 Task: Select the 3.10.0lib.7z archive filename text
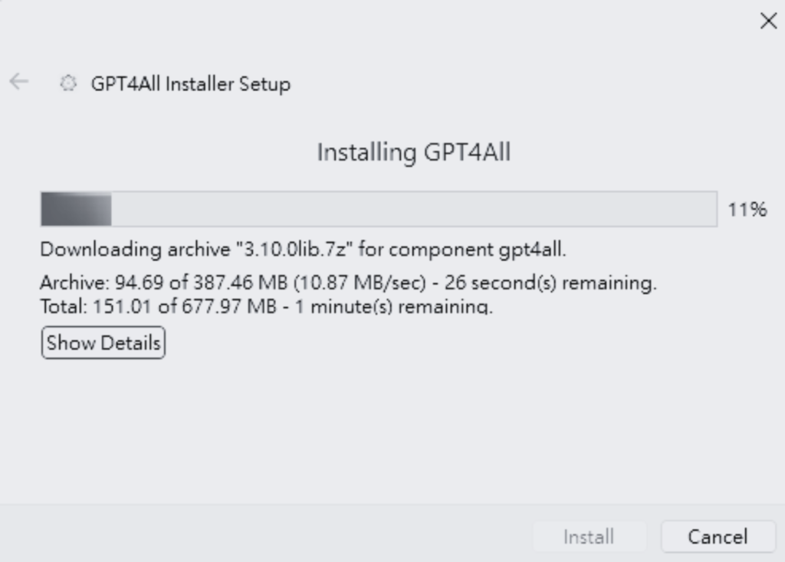click(294, 249)
